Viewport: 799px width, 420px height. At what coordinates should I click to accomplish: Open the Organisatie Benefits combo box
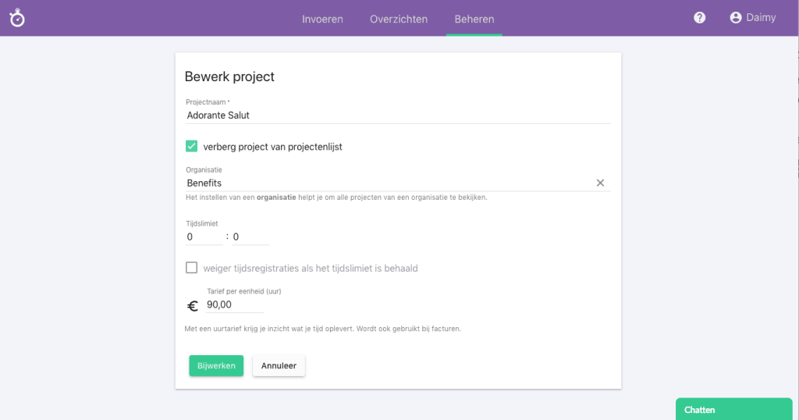[x=390, y=183]
